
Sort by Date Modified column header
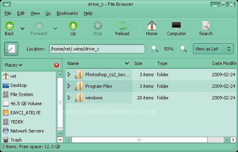click(223, 63)
